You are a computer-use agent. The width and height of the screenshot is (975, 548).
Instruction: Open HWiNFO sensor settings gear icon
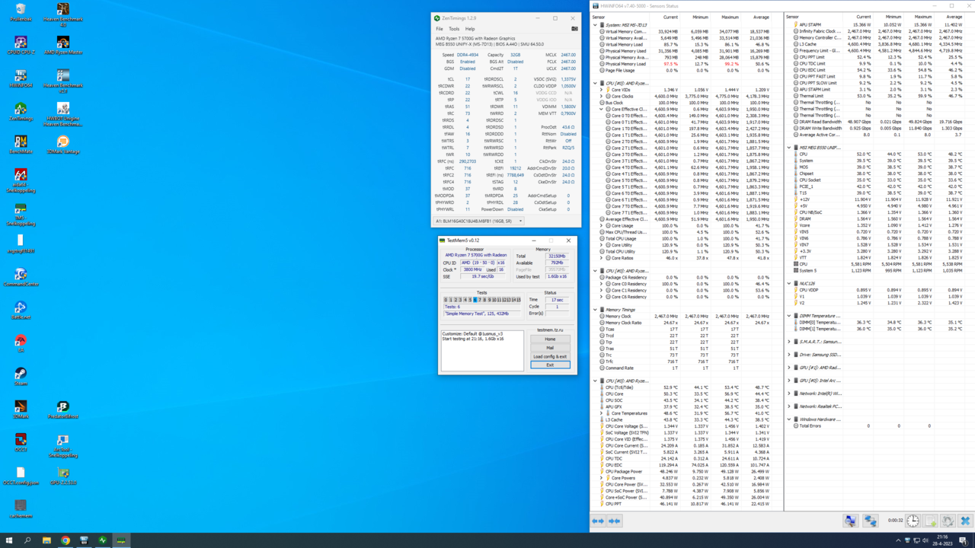click(948, 521)
